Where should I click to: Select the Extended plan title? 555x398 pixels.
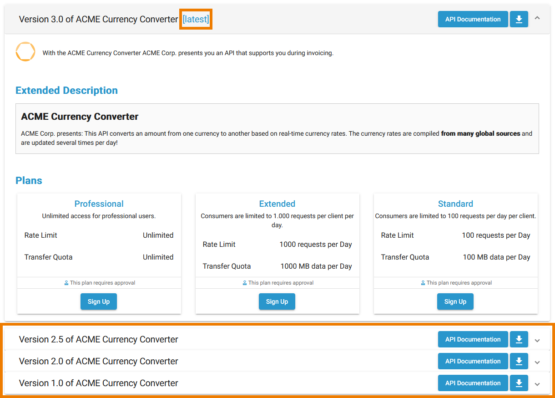(277, 204)
